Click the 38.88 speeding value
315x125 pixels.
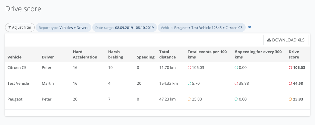tap(244, 83)
